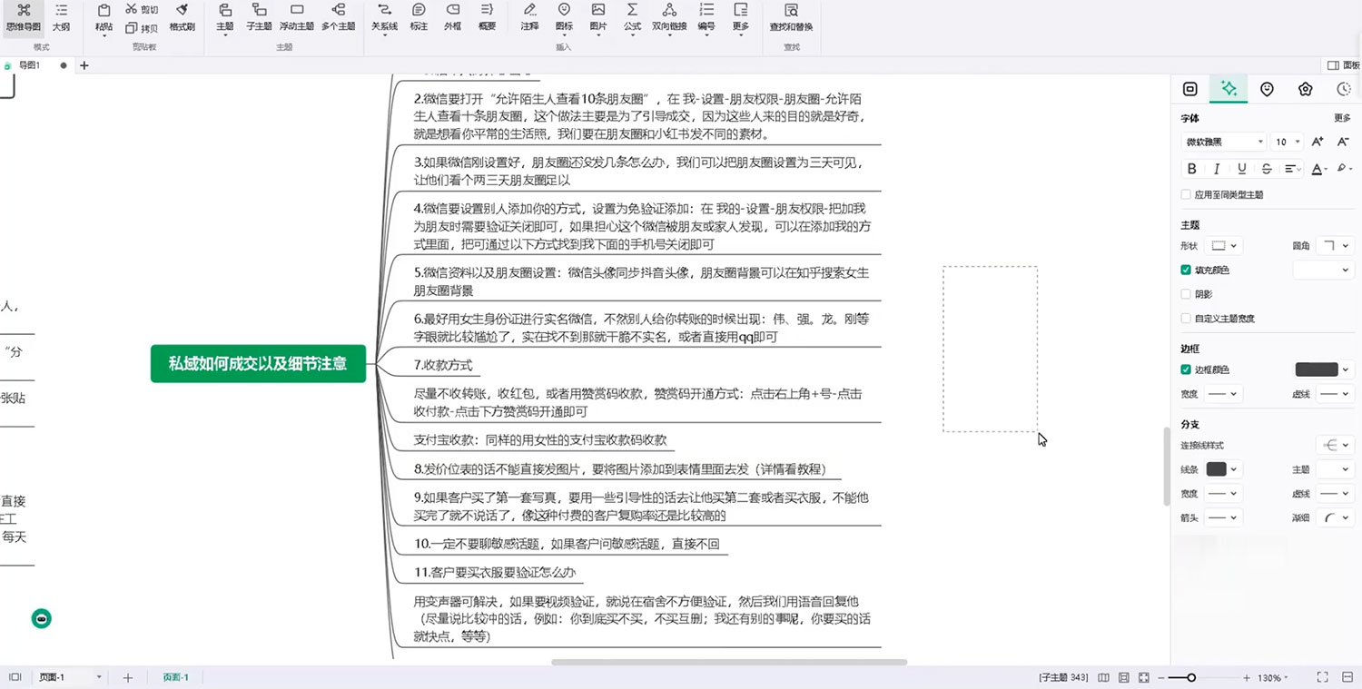Click the 关系线 relationship line tool
The width and height of the screenshot is (1362, 689).
point(383,20)
